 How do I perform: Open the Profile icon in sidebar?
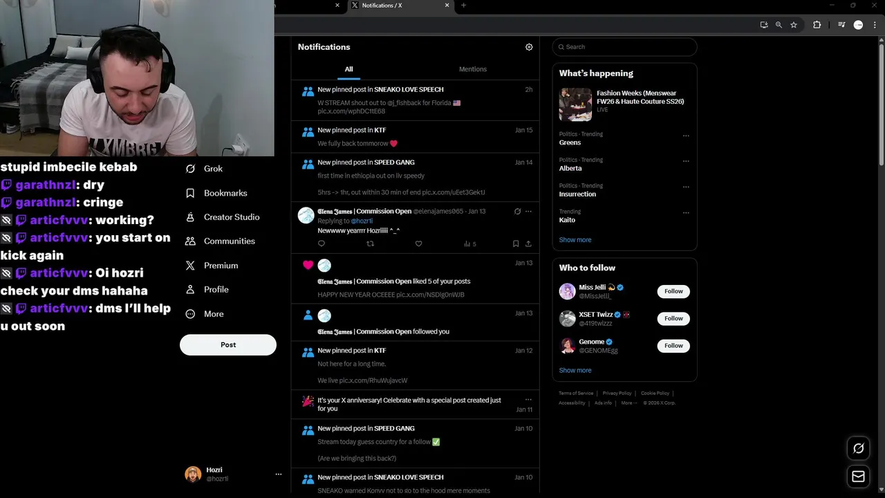pyautogui.click(x=191, y=290)
